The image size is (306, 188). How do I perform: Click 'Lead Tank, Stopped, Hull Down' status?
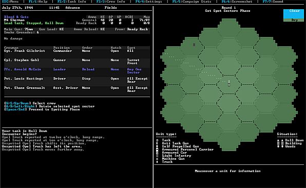tap(34, 23)
